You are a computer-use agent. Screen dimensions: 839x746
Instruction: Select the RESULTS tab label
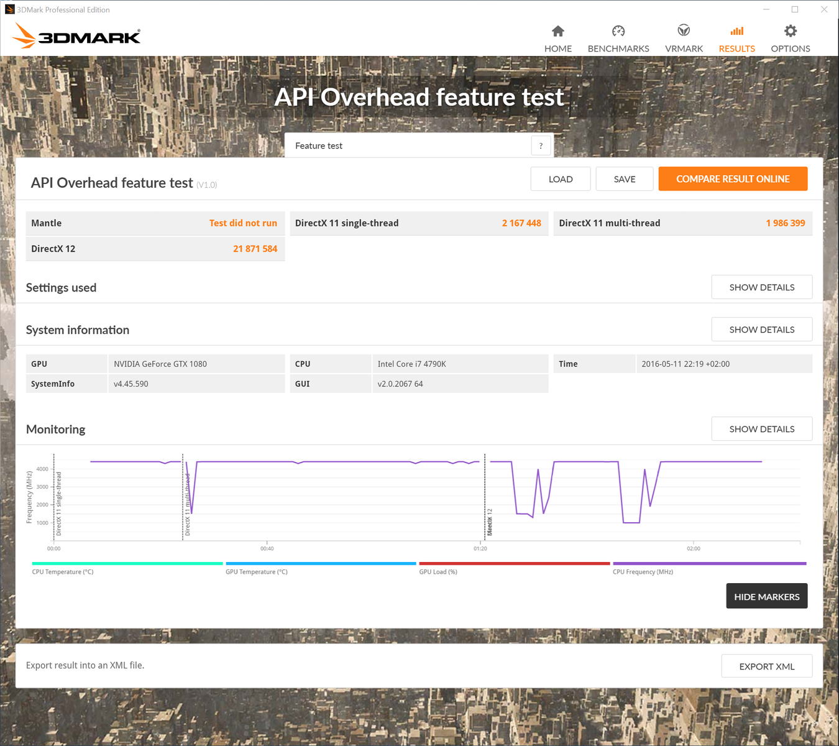737,48
